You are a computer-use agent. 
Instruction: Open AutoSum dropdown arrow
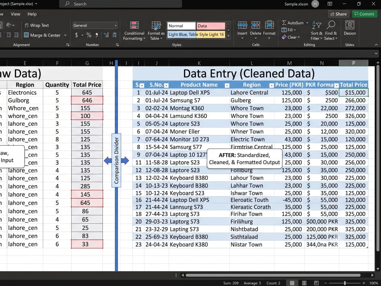pyautogui.click(x=307, y=22)
